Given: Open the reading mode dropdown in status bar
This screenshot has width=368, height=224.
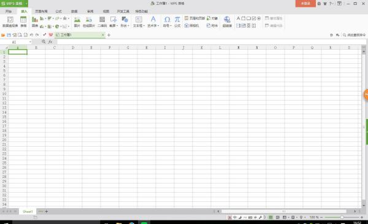Looking at the screenshot, I should pyautogui.click(x=289, y=217).
